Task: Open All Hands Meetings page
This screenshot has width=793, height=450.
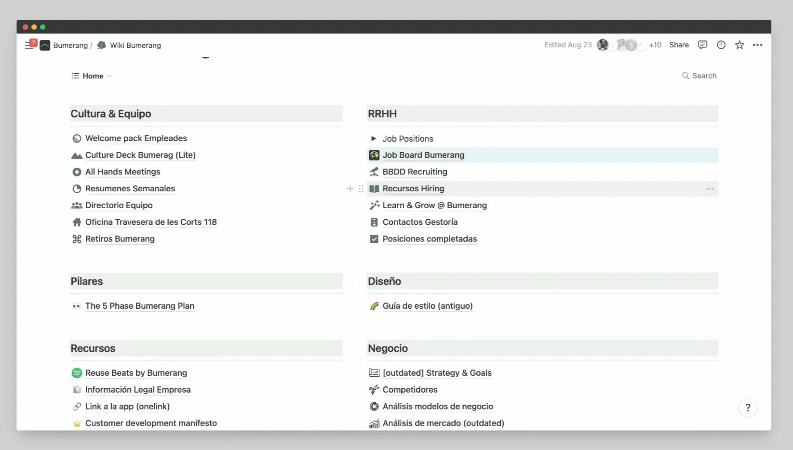Action: pos(122,172)
